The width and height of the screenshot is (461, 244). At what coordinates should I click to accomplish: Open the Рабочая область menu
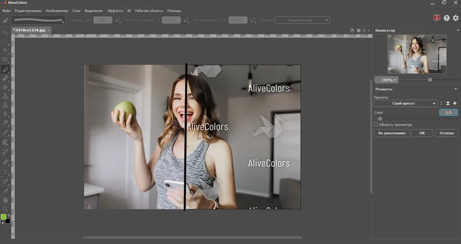click(149, 10)
